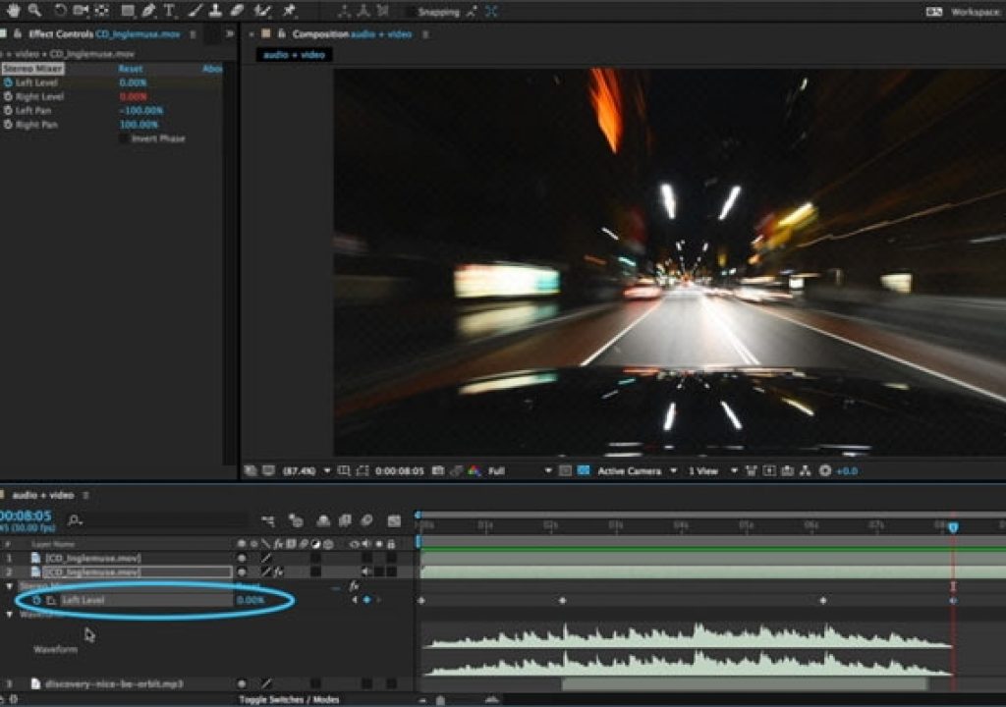Image resolution: width=1006 pixels, height=707 pixels.
Task: Open the Graph Editor icon
Action: [x=394, y=520]
